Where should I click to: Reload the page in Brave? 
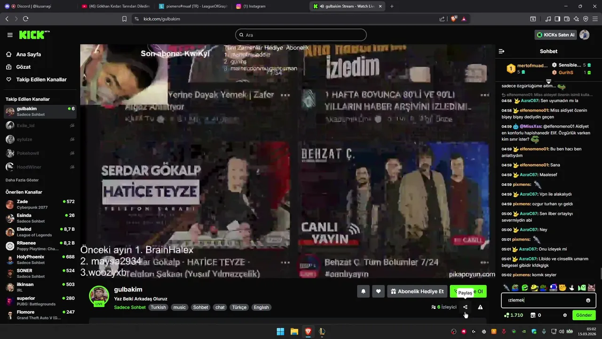[x=25, y=19]
